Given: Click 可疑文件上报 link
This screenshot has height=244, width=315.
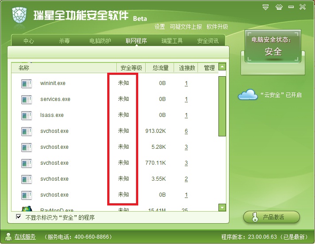Looking at the screenshot, I should (x=186, y=27).
